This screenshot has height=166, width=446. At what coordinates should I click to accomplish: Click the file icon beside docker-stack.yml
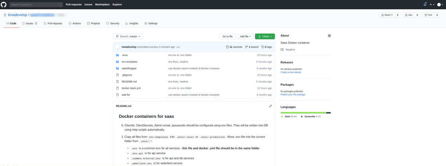point(117,88)
